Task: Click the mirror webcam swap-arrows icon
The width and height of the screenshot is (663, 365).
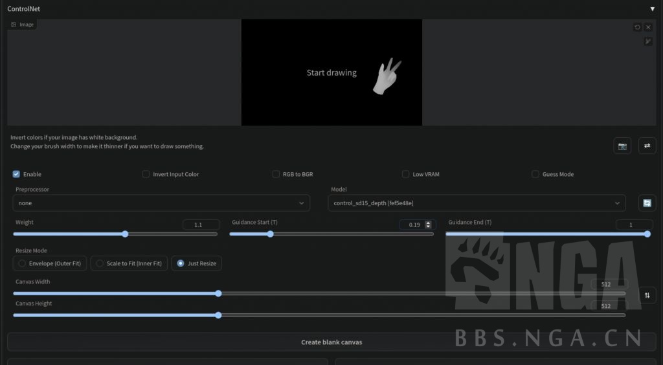Action: point(647,146)
